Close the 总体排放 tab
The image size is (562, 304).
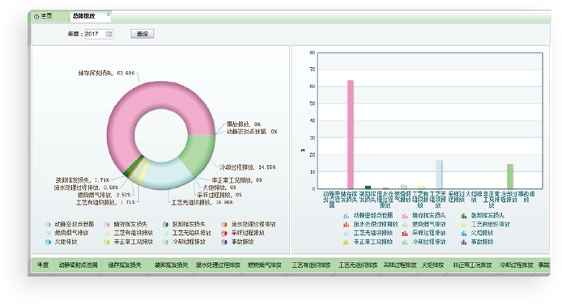point(109,15)
